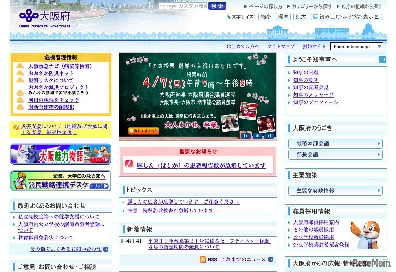Skip to the next banner slide
Screen dimensions: 396x272
coord(268,136)
